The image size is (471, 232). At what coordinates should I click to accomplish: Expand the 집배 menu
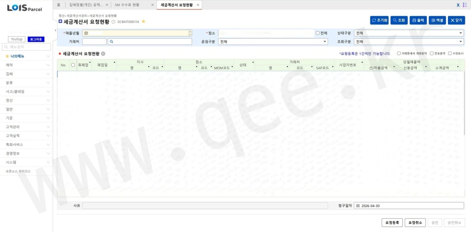click(x=26, y=74)
